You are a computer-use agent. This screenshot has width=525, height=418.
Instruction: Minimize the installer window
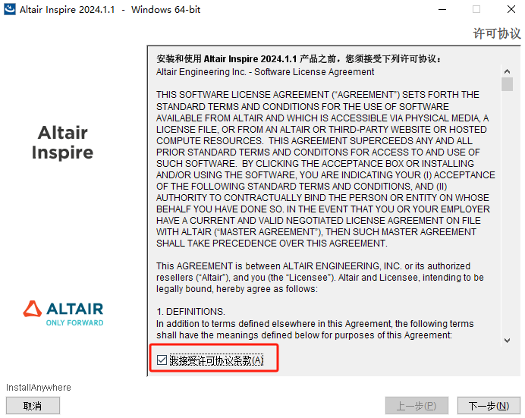coord(442,9)
